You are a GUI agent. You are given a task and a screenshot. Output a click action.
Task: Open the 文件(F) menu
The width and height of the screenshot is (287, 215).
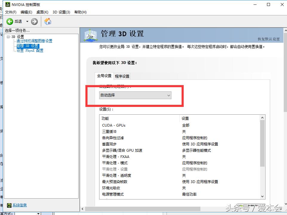point(11,12)
